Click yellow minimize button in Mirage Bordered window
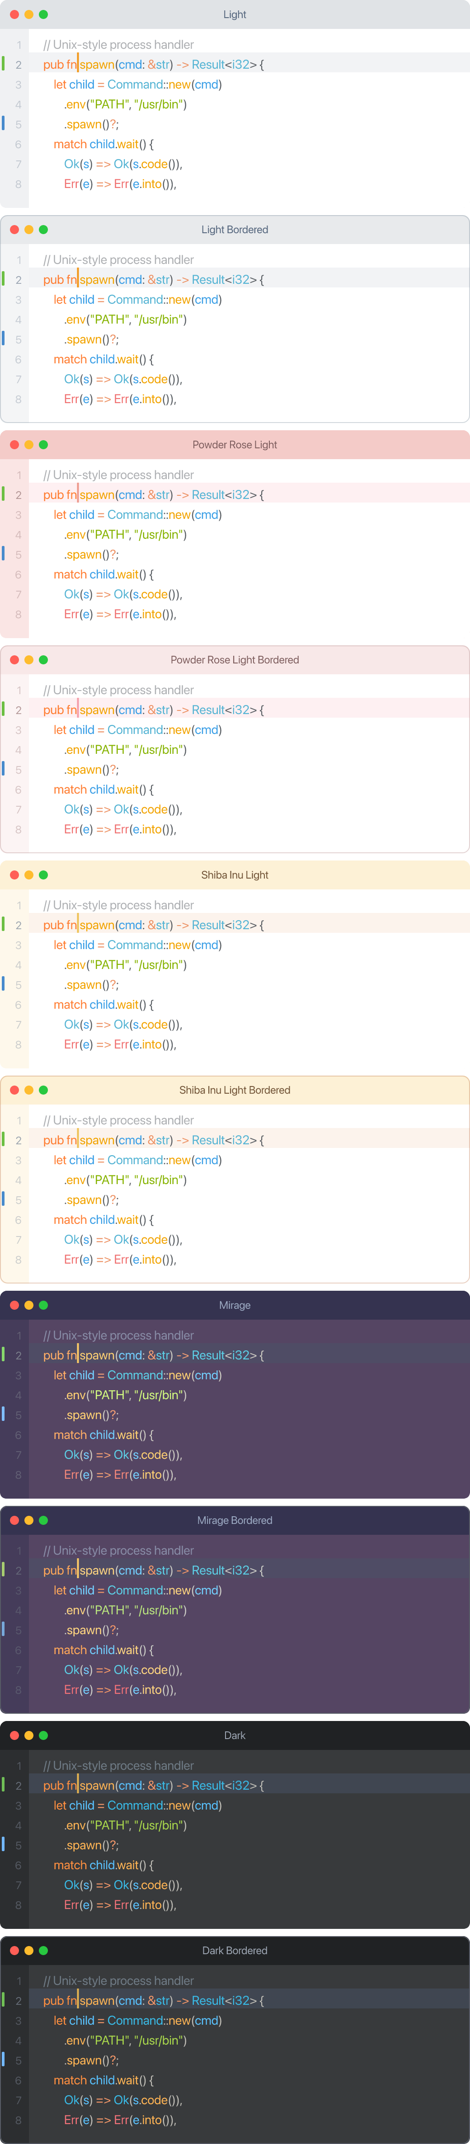Image resolution: width=470 pixels, height=2144 pixels. [x=29, y=1520]
